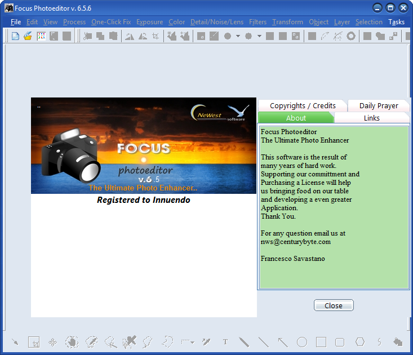This screenshot has height=355, width=413.
Task: Minimize the Focus Photoeditor window
Action: pos(377,8)
